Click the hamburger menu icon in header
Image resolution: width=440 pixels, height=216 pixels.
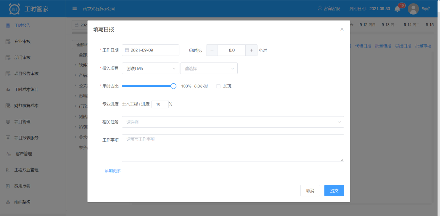[75, 9]
